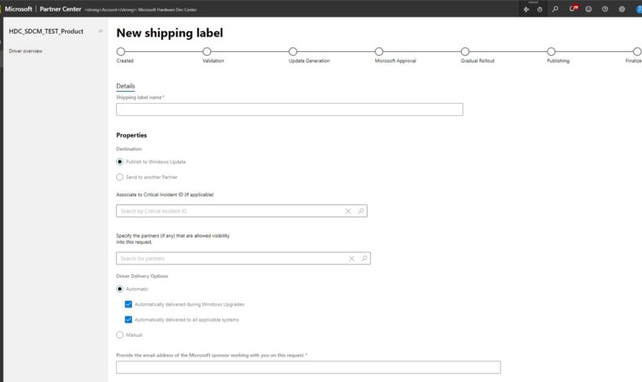Screen dimensions: 642x382
Task: Uncheck Automatically delivered to all applicable systems
Action: 128,319
